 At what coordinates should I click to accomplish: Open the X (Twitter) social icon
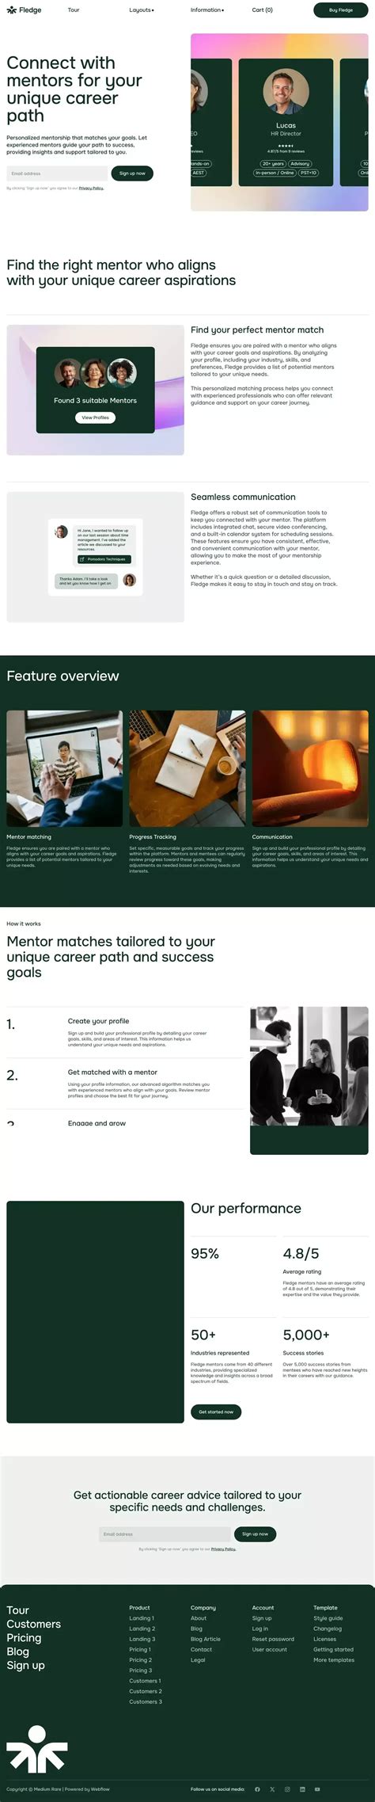tap(272, 1789)
